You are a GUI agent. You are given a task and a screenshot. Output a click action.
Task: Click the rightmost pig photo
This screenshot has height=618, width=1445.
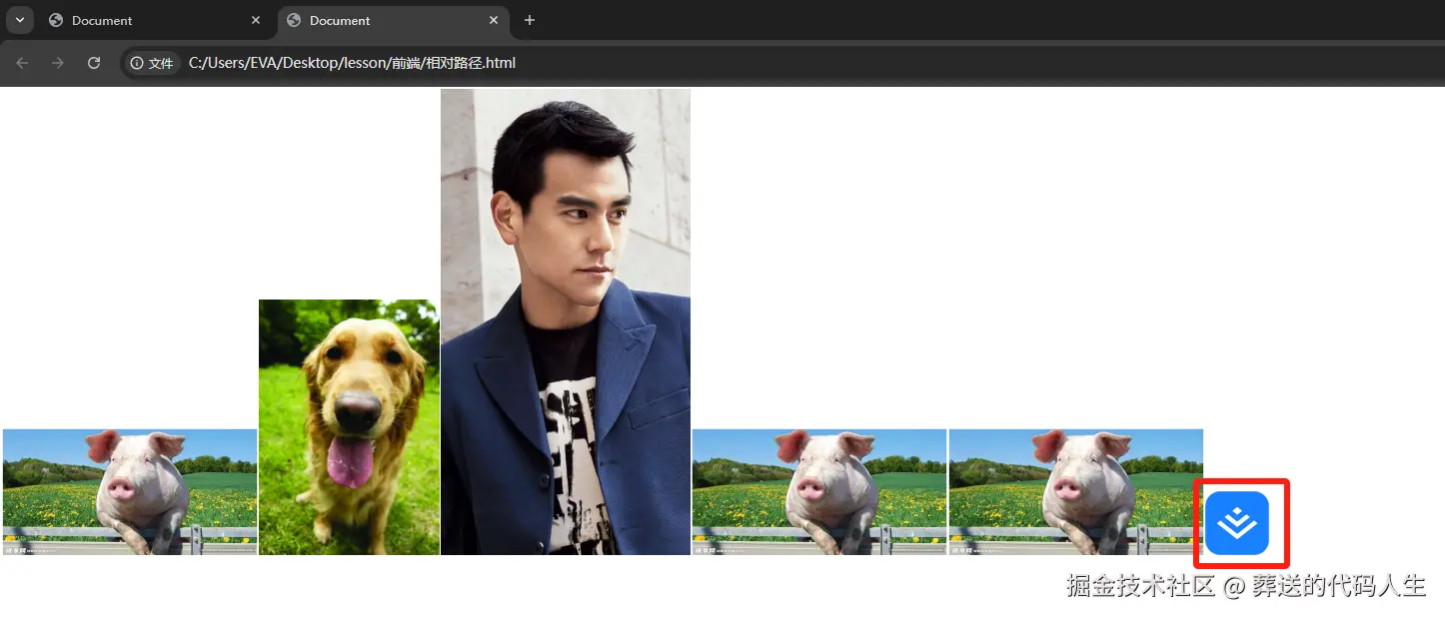[1074, 491]
